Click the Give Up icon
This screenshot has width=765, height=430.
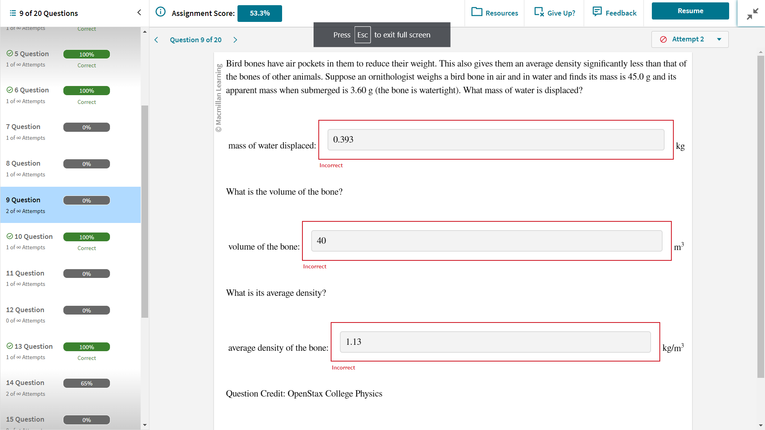tap(539, 12)
